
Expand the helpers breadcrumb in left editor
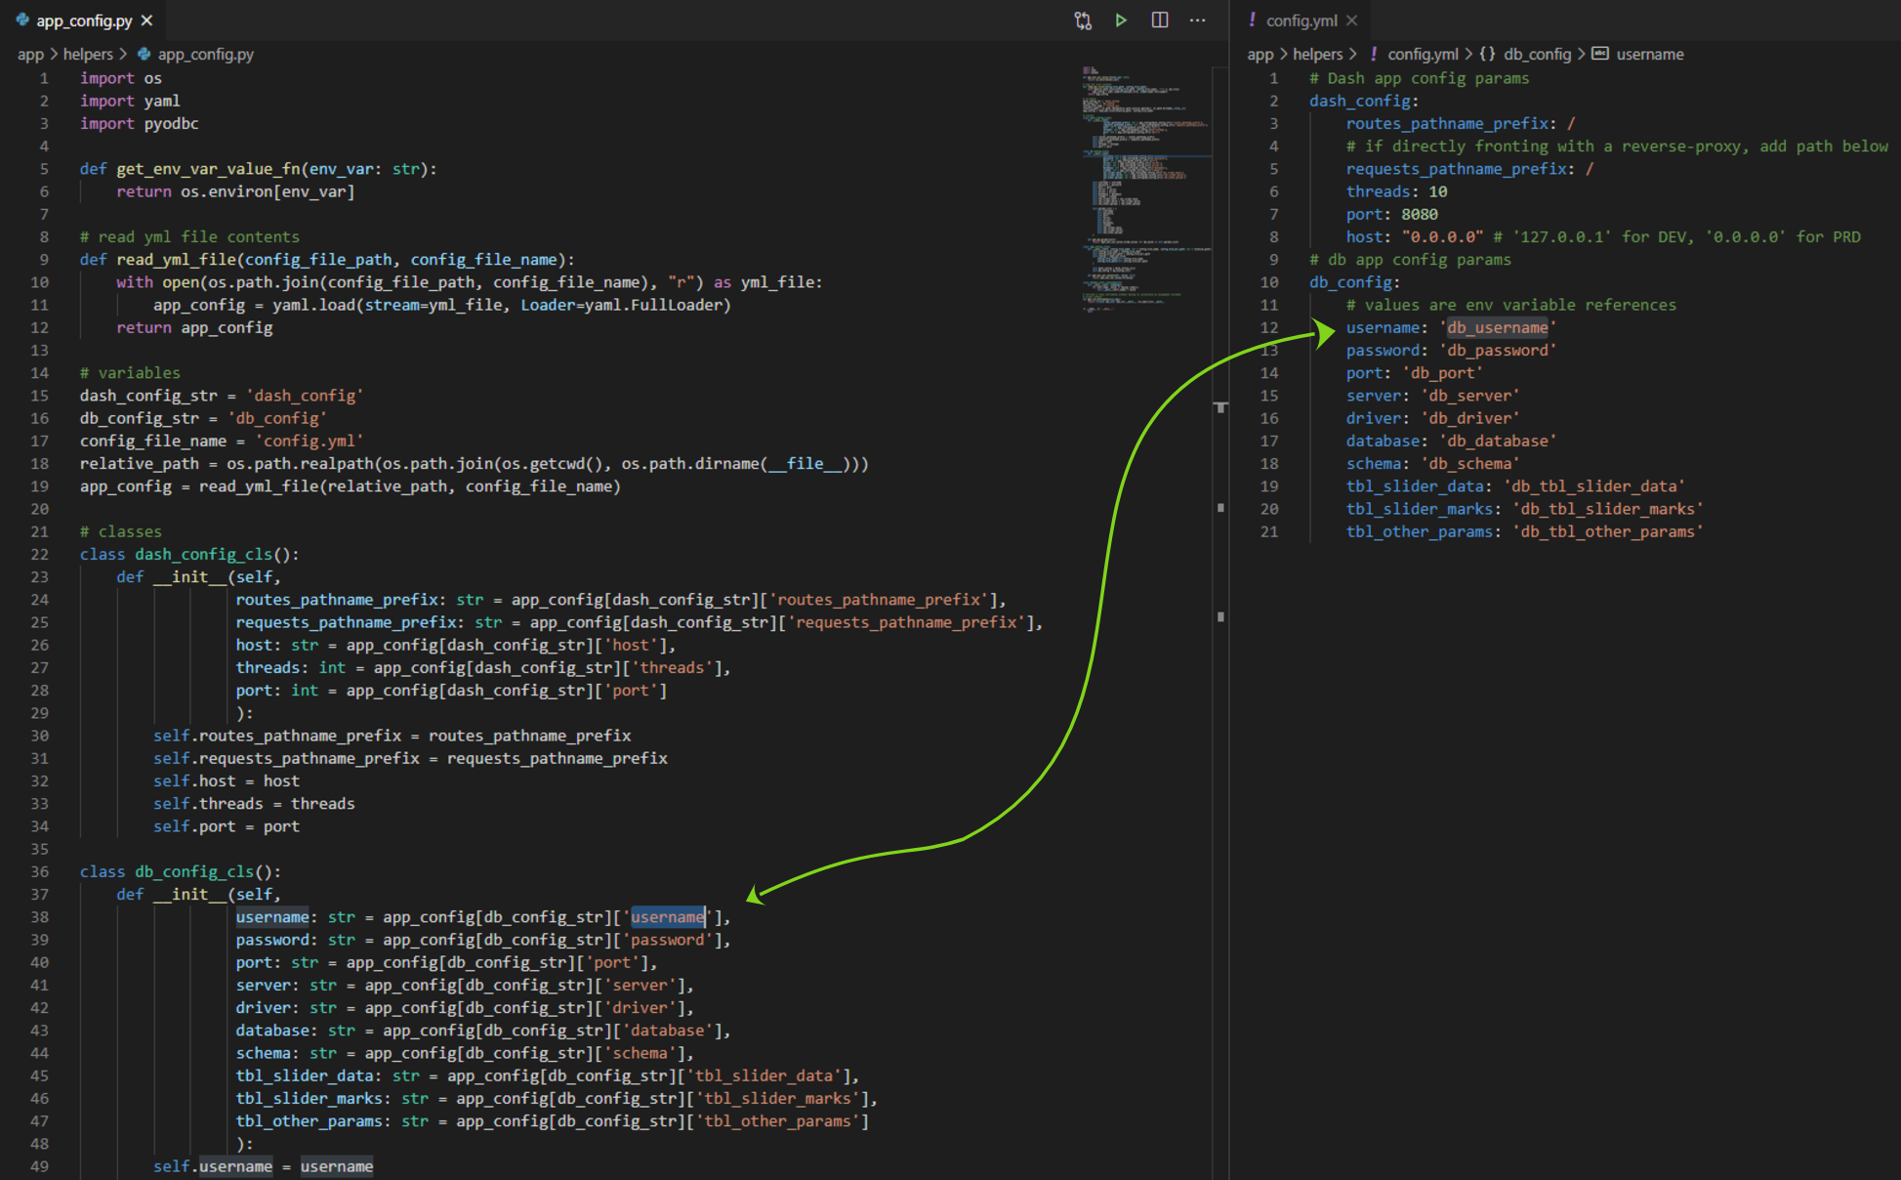tap(88, 55)
